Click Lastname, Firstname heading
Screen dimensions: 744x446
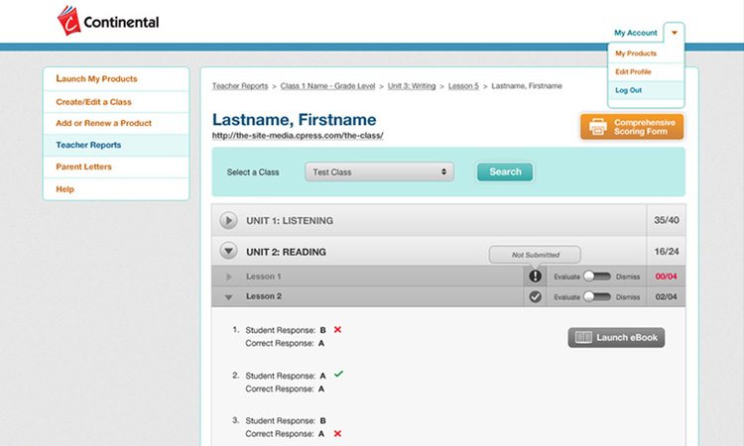coord(295,120)
